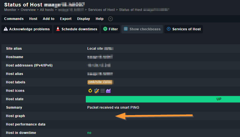Open the host action menu icon
Screen dimensions: 240x137
coord(103,91)
